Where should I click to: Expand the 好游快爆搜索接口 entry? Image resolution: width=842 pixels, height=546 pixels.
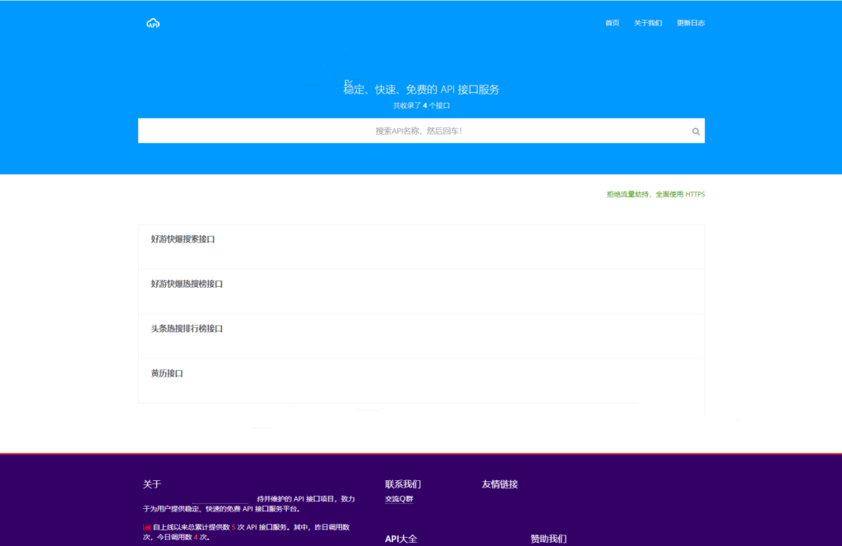(184, 238)
